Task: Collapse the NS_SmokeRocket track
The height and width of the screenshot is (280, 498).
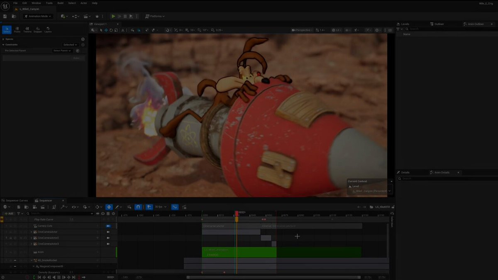Action: coord(31,260)
